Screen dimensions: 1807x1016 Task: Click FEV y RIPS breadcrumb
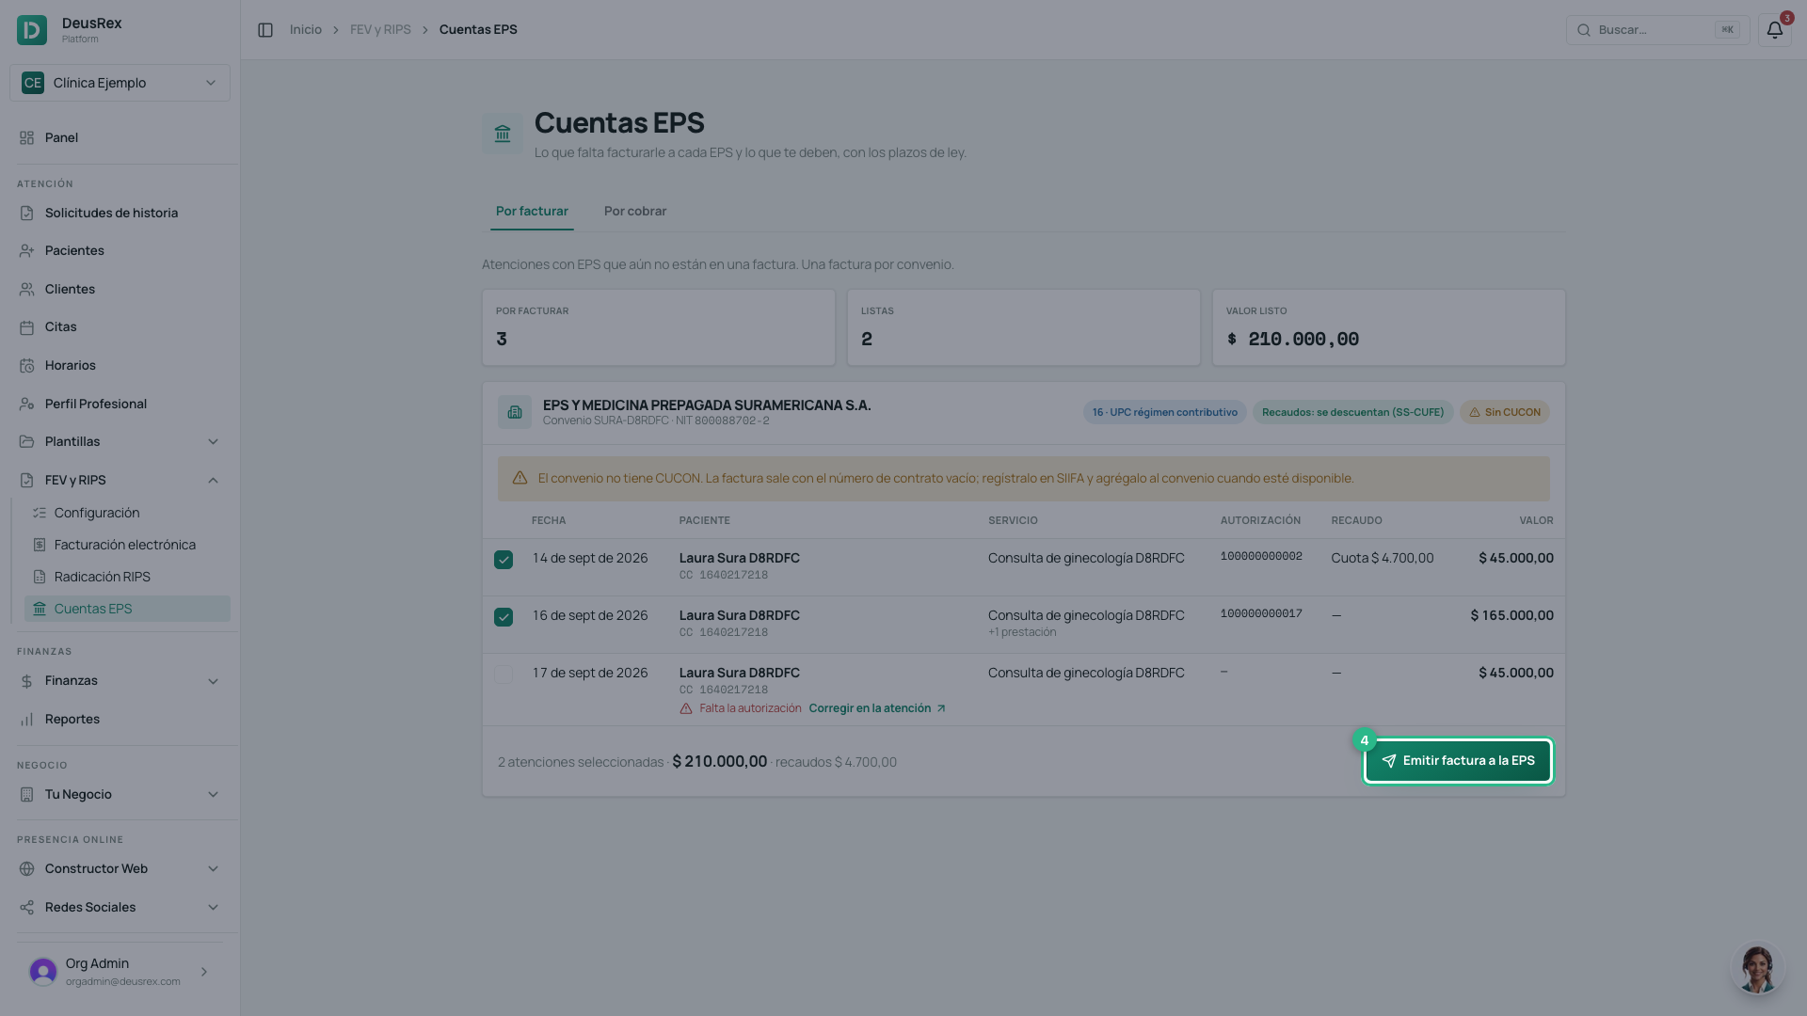coord(380,30)
